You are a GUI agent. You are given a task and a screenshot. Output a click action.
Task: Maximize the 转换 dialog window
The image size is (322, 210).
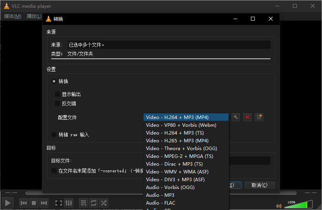pyautogui.click(x=253, y=19)
